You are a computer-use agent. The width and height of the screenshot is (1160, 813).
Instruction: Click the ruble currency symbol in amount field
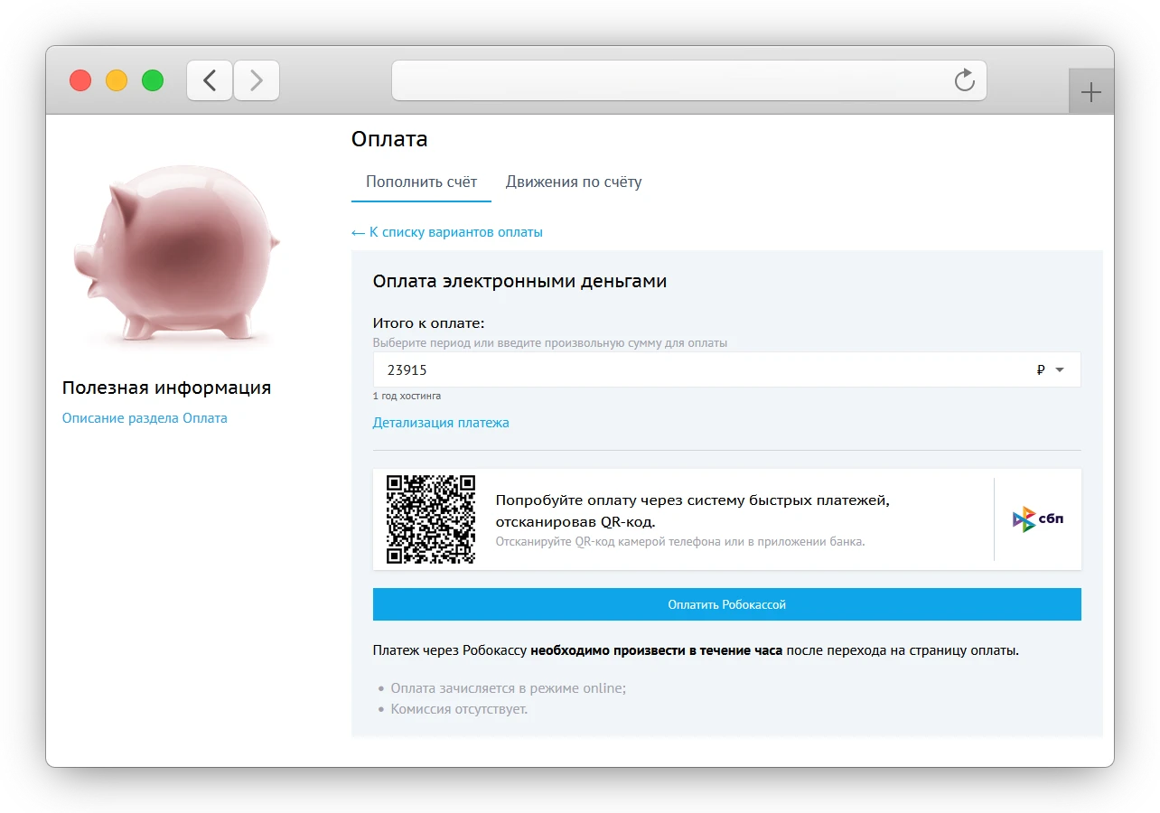coord(1041,369)
